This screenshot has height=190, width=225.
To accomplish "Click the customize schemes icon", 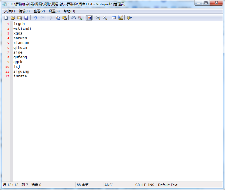I will click(x=120, y=18).
